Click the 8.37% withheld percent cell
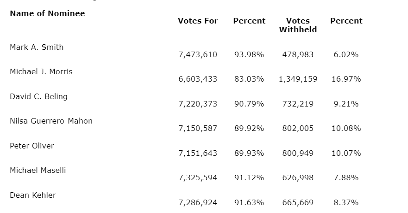408x213 pixels. [346, 202]
